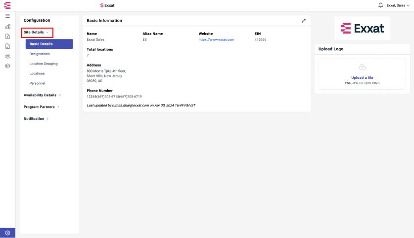The width and height of the screenshot is (414, 238).
Task: Click the cloud upload icon
Action: [x=362, y=67]
